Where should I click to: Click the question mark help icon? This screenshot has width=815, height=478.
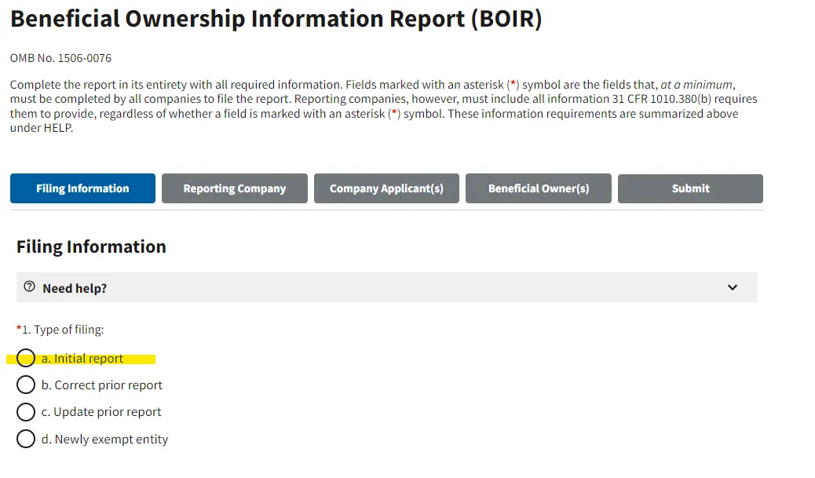(30, 286)
